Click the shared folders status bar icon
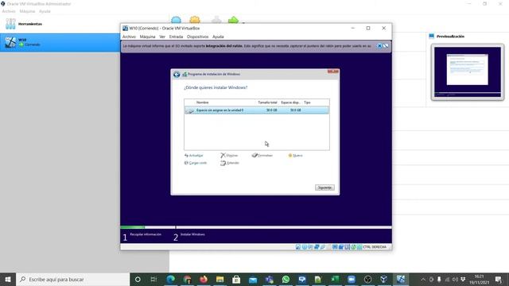Image resolution: width=509 pixels, height=286 pixels. click(x=328, y=247)
